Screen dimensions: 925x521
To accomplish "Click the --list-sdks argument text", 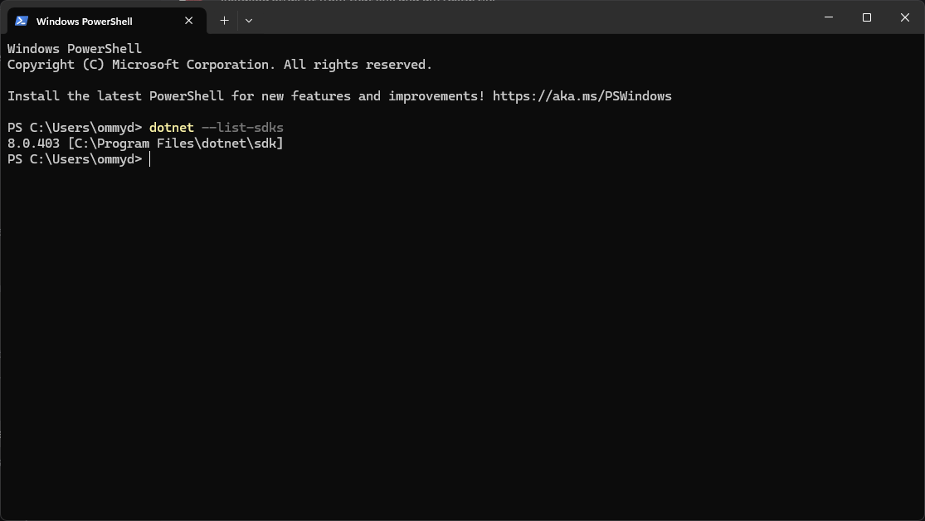I will [x=242, y=128].
